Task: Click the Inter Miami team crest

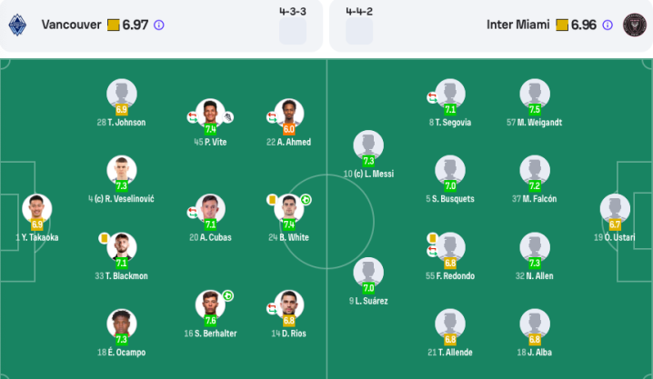Action: [x=634, y=25]
